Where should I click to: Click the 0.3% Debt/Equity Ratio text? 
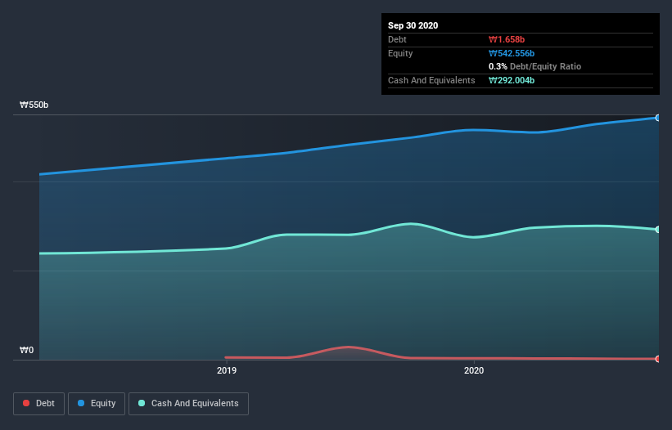(x=534, y=66)
